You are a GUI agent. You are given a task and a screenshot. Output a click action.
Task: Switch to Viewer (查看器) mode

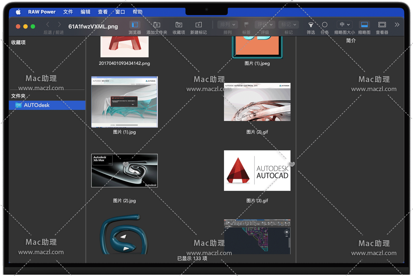tap(382, 25)
